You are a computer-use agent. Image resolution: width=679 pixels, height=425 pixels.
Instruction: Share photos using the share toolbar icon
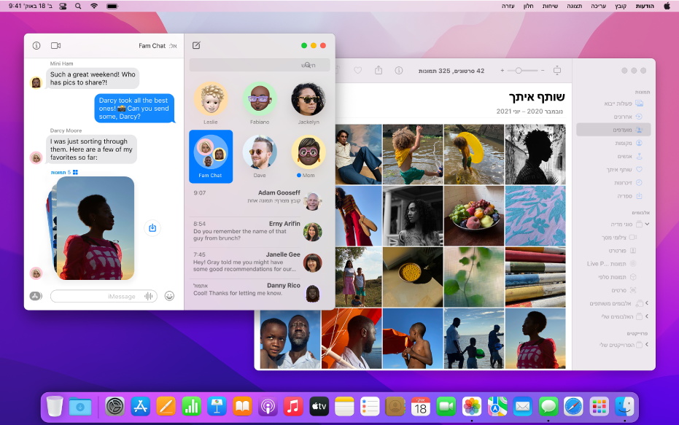pyautogui.click(x=379, y=69)
